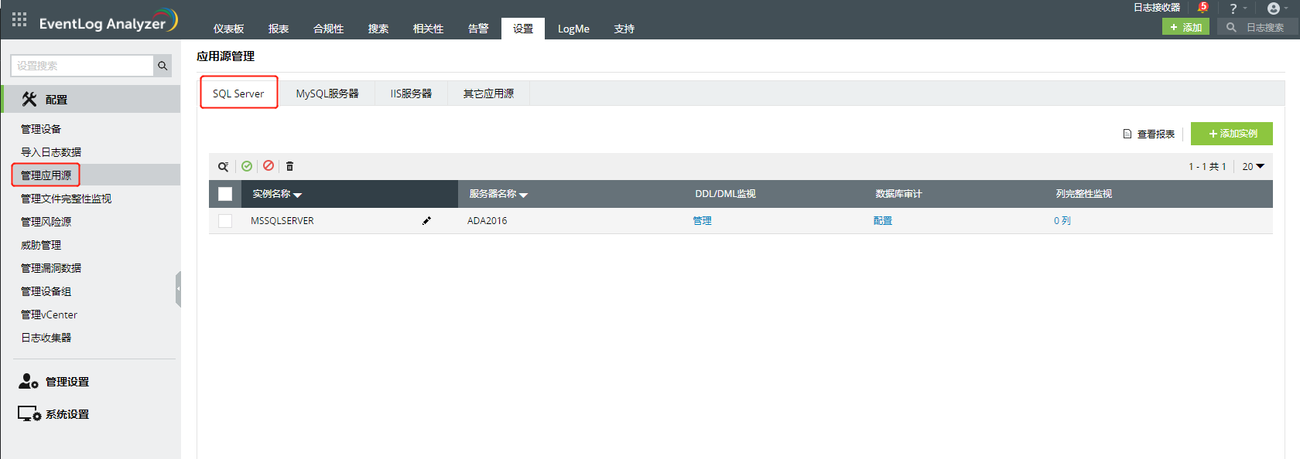Click the EventLog Analyzer logo

tap(108, 21)
